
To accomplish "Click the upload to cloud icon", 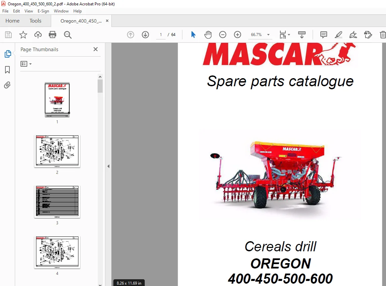I will [38, 35].
